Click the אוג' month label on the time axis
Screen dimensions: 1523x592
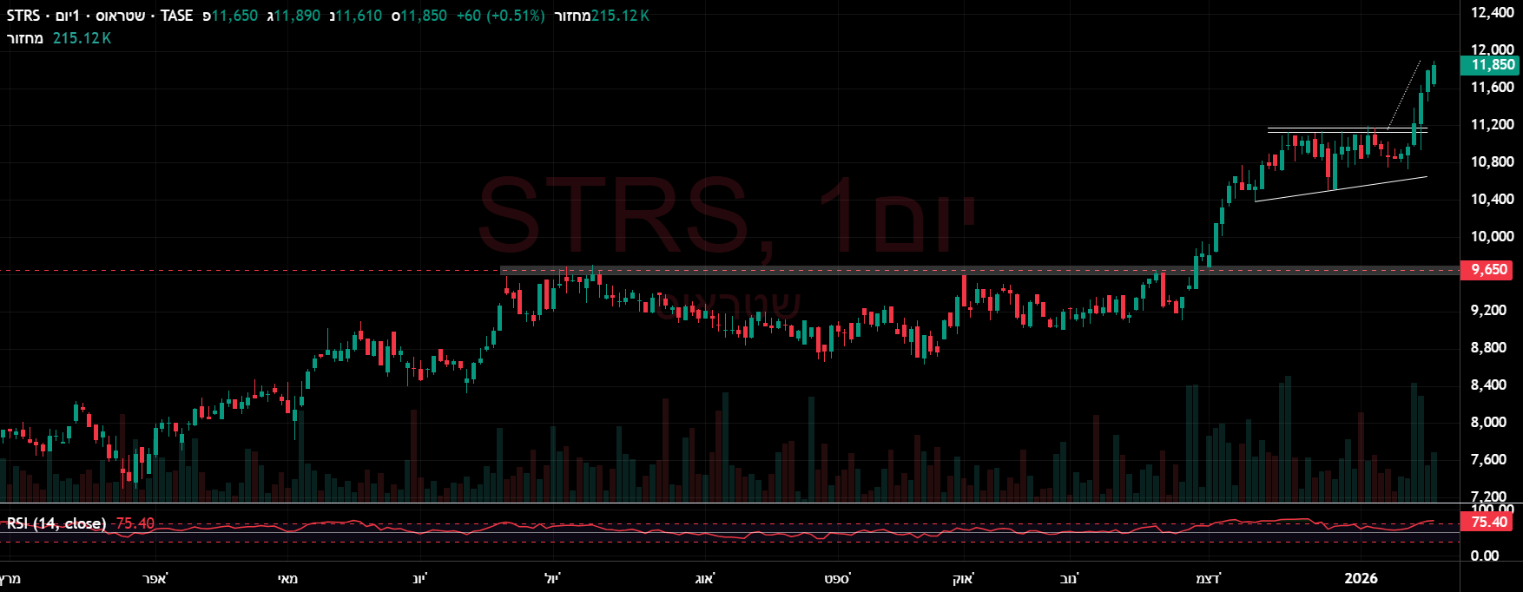point(705,578)
